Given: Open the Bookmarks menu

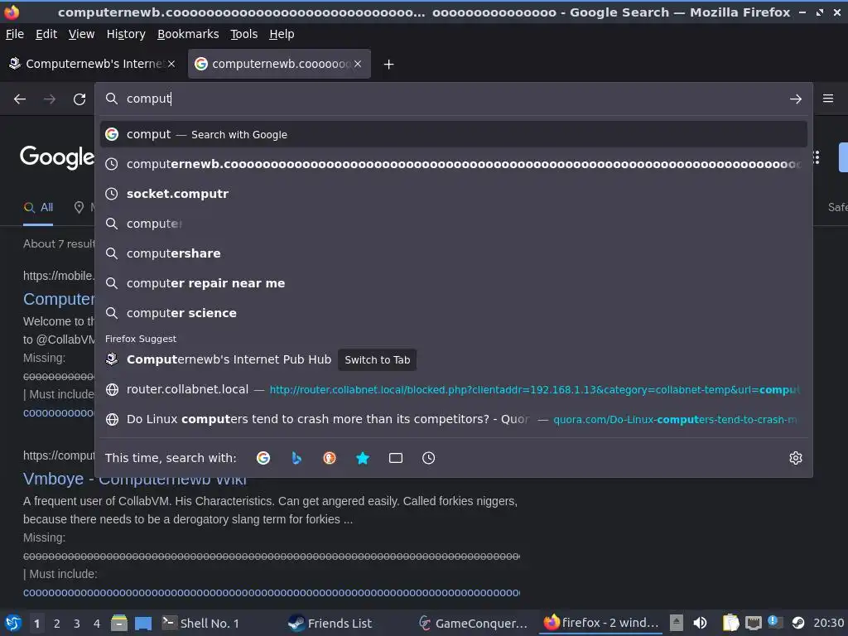Looking at the screenshot, I should click(x=188, y=34).
